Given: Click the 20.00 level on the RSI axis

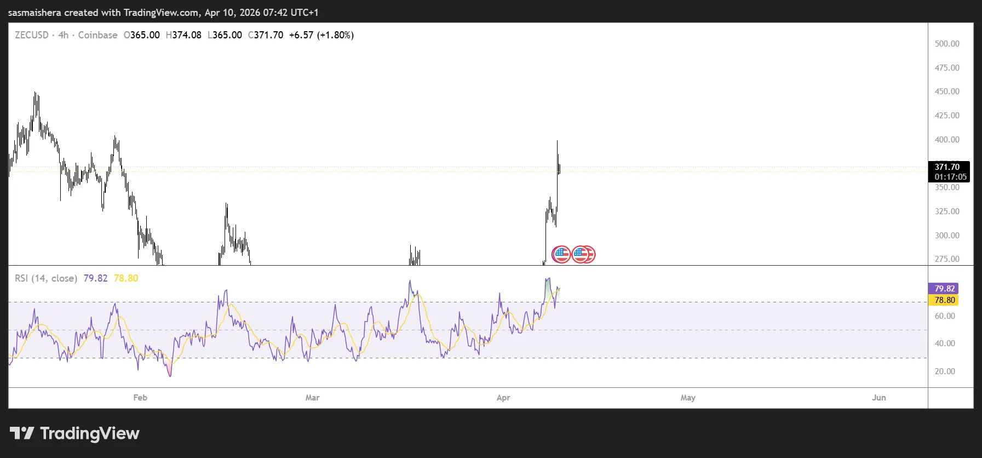Looking at the screenshot, I should [945, 371].
